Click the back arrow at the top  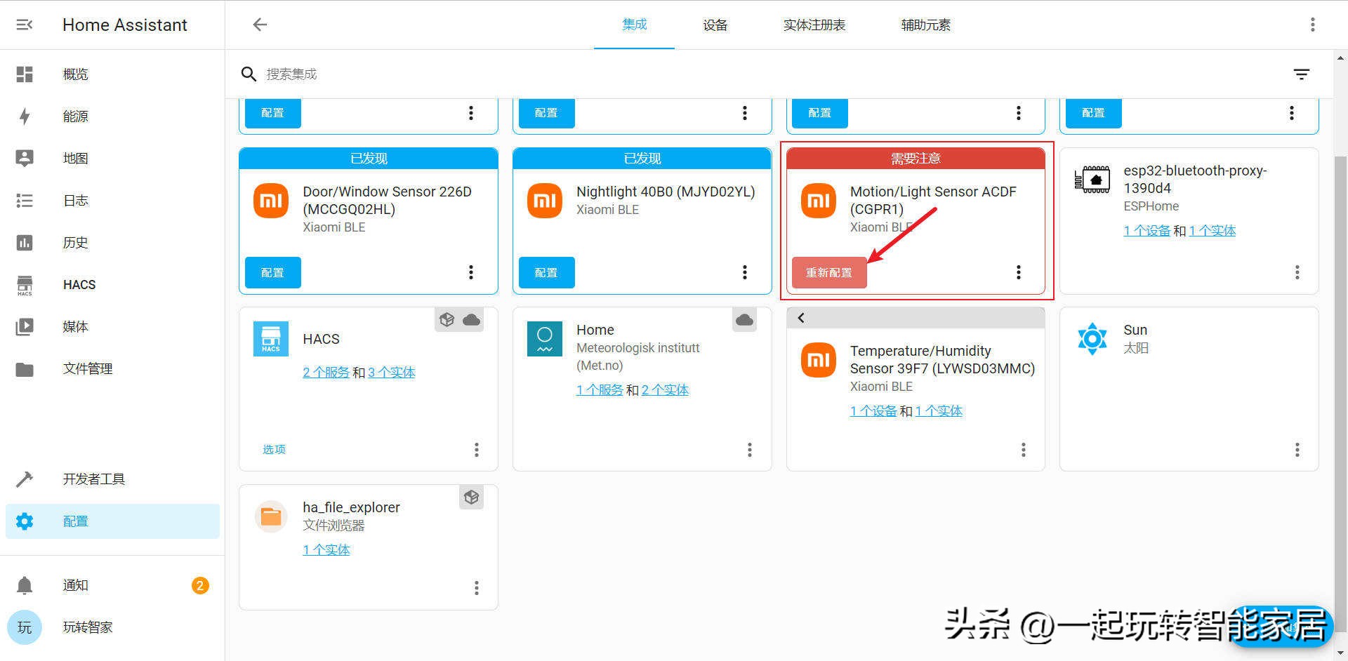(260, 25)
